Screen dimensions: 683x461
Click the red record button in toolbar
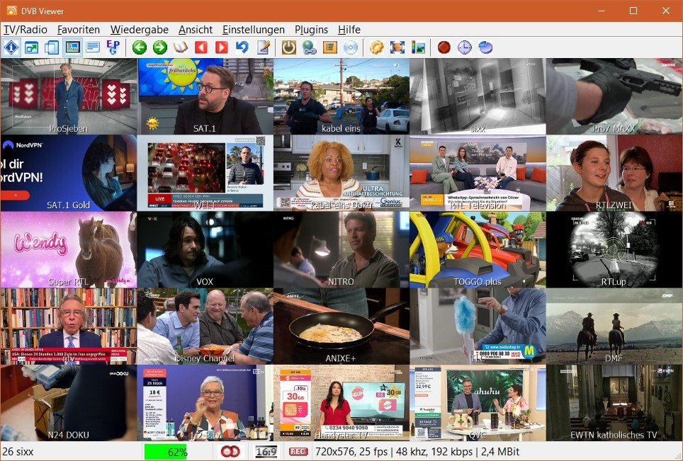[x=444, y=47]
